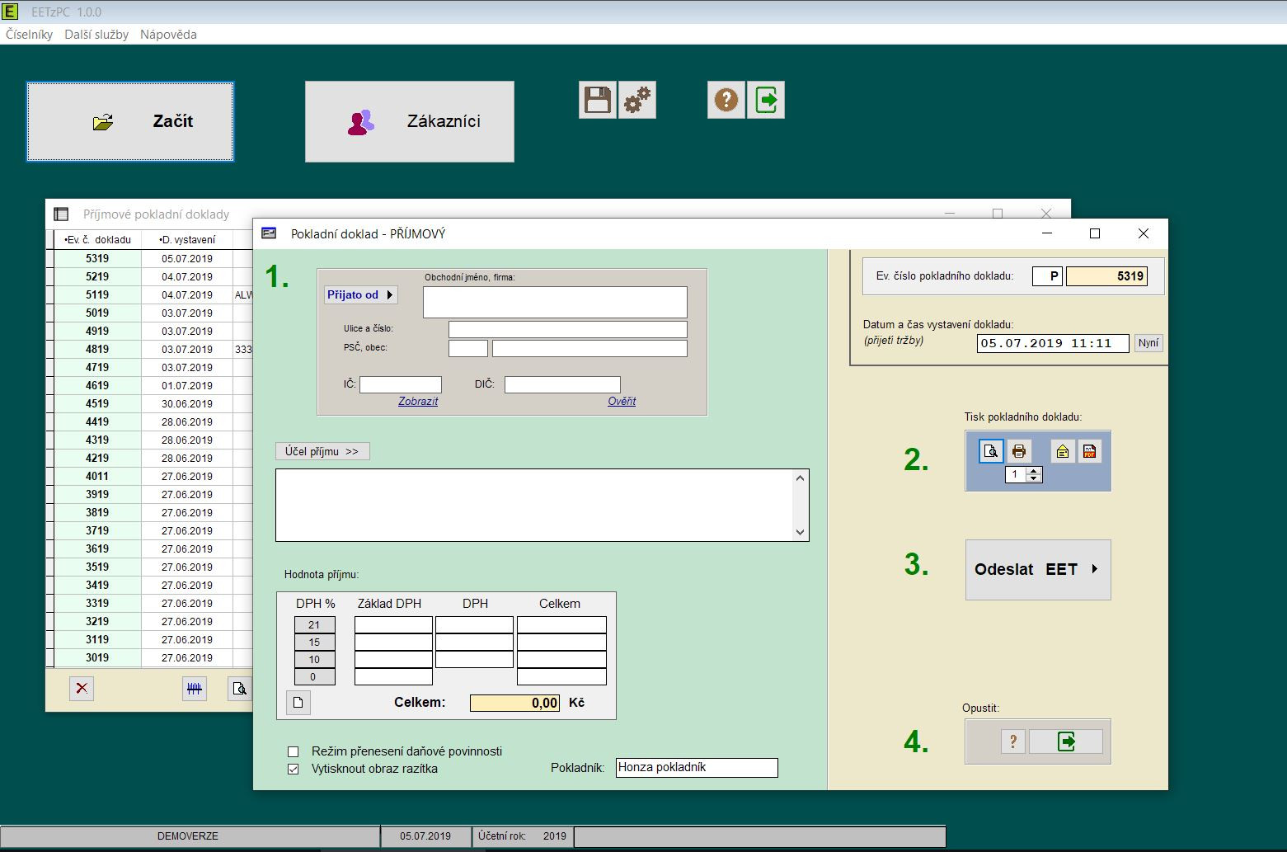Click the DEMOVERZE status bar cell
The image size is (1287, 852).
189,836
